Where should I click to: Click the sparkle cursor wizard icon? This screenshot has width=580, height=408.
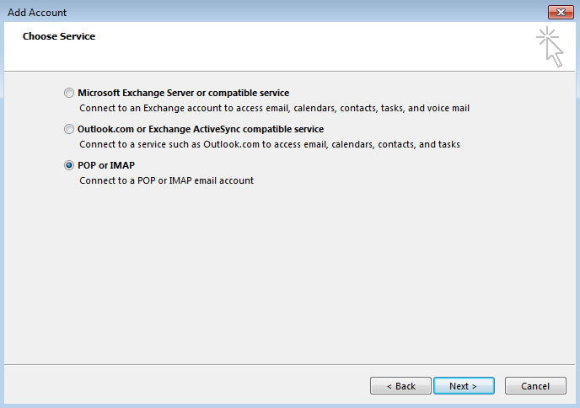pyautogui.click(x=550, y=46)
